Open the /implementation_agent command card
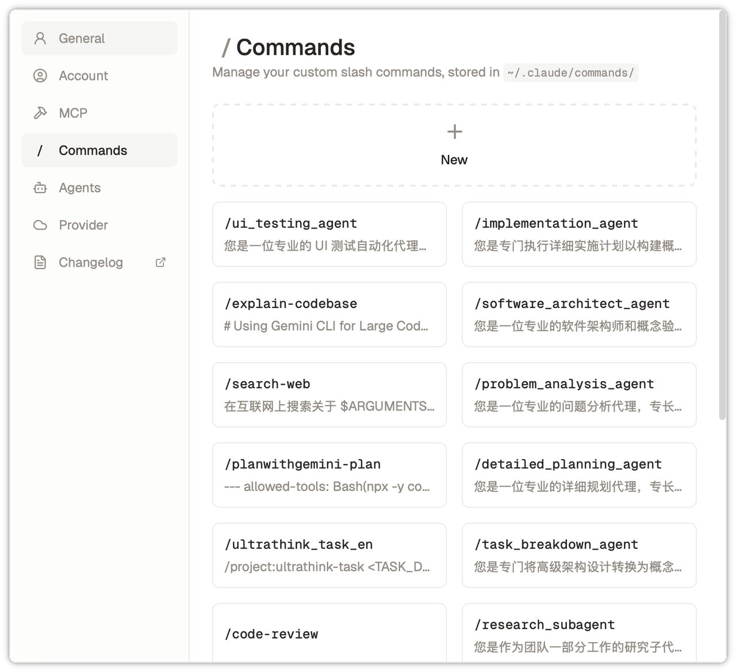The height and width of the screenshot is (672, 736). pyautogui.click(x=579, y=235)
